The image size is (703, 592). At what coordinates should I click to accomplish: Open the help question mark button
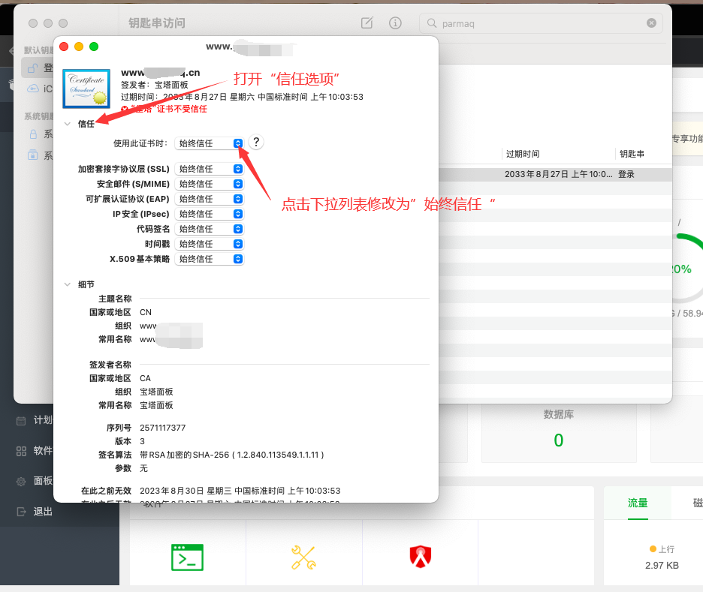[256, 143]
